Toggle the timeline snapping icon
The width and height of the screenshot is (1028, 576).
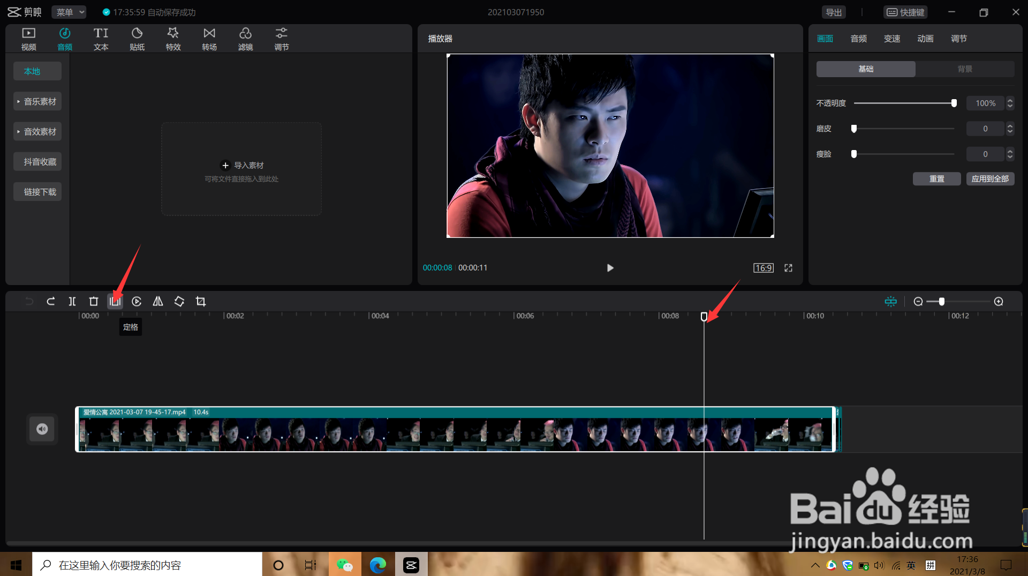(x=891, y=302)
